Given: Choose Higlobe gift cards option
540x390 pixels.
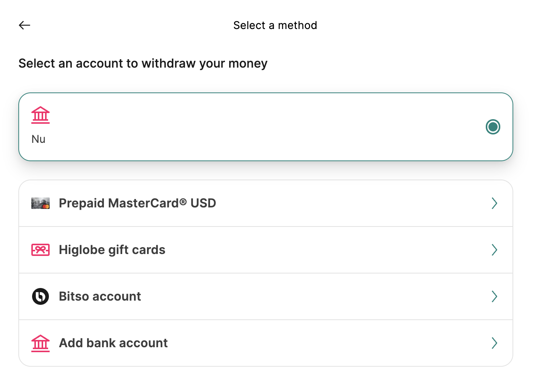Looking at the screenshot, I should click(266, 250).
